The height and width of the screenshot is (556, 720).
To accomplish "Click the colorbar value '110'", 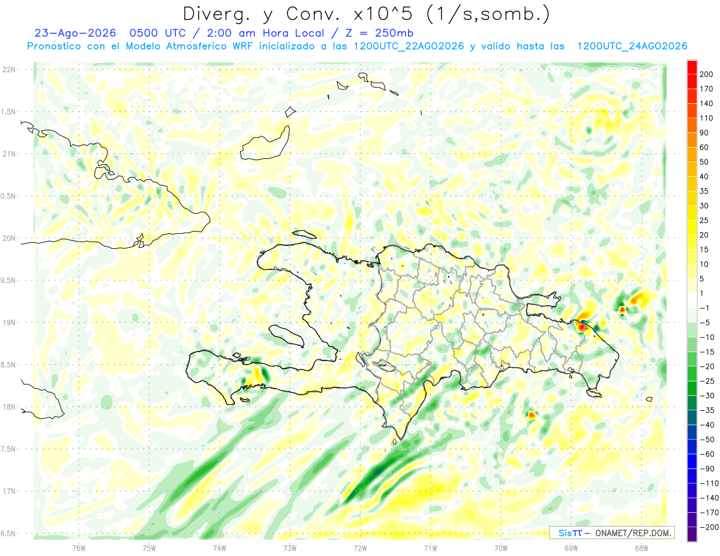I will (x=707, y=118).
